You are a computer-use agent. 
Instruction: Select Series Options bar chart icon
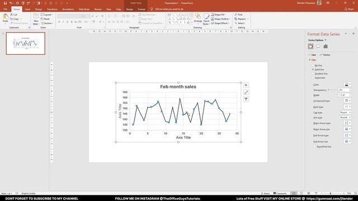click(326, 46)
